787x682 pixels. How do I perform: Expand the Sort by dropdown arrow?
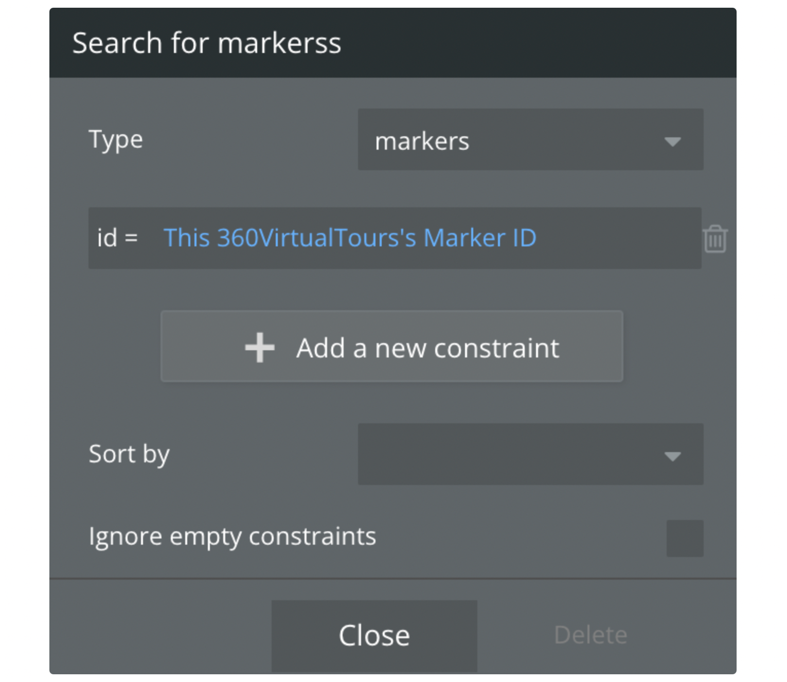pos(672,456)
